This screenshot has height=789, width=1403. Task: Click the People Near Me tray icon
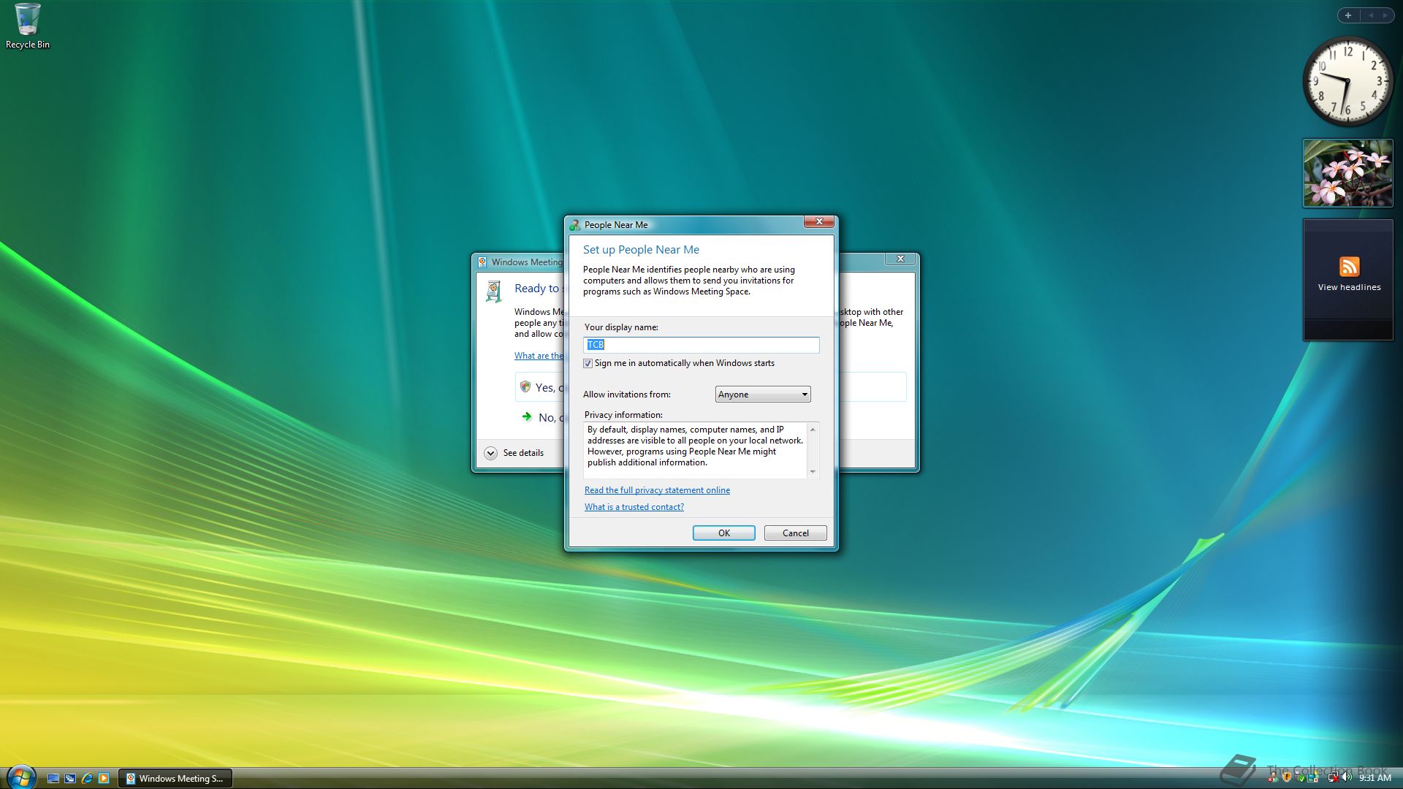[1272, 777]
